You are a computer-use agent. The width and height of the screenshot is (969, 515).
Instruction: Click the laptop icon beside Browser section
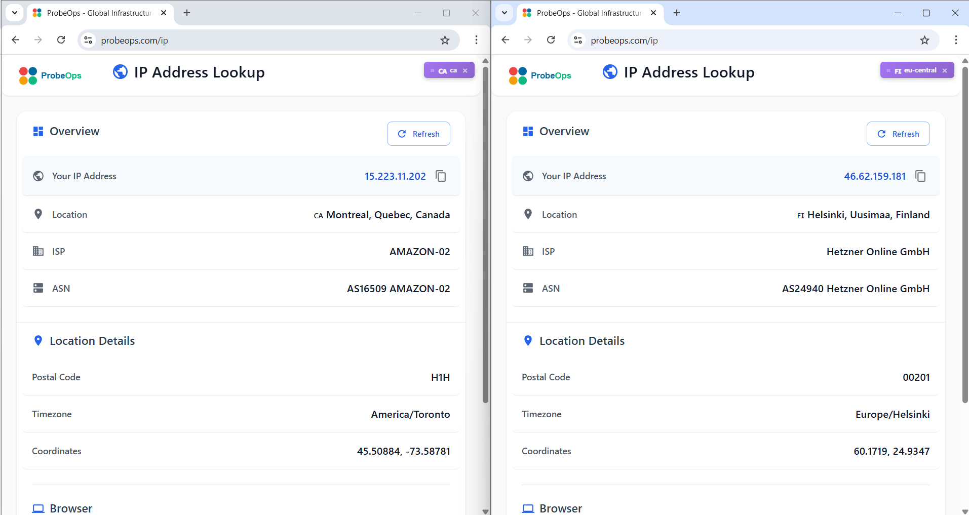click(x=38, y=508)
